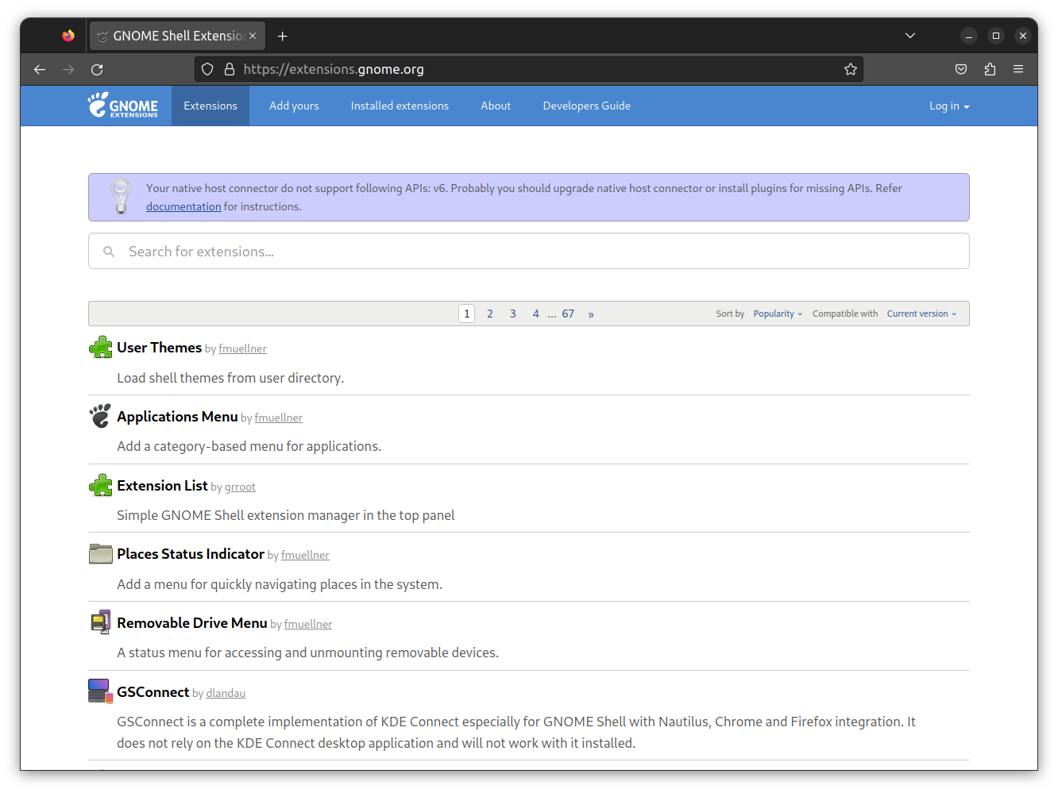Screen dimensions: 1058x793
Task: Open the GSConnect extension title
Action: click(x=153, y=692)
